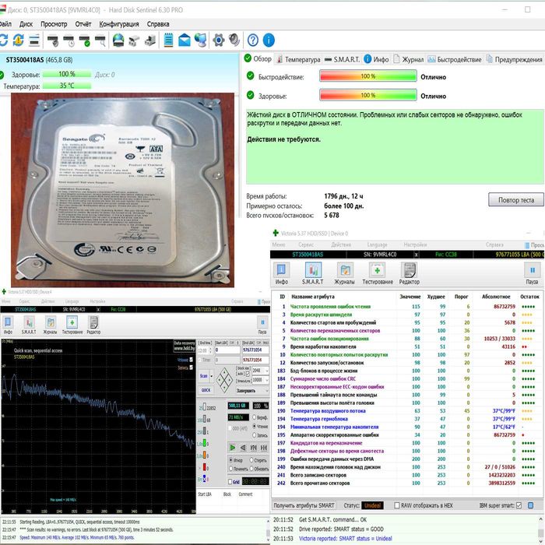The width and height of the screenshot is (545, 545).
Task: Open the Scan button dropdown arrow
Action: (212, 376)
